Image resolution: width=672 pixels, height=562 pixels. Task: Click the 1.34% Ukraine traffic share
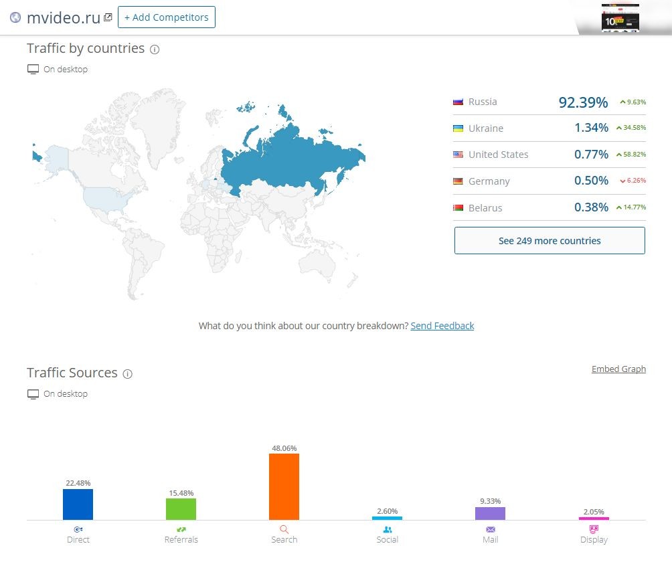pos(592,128)
